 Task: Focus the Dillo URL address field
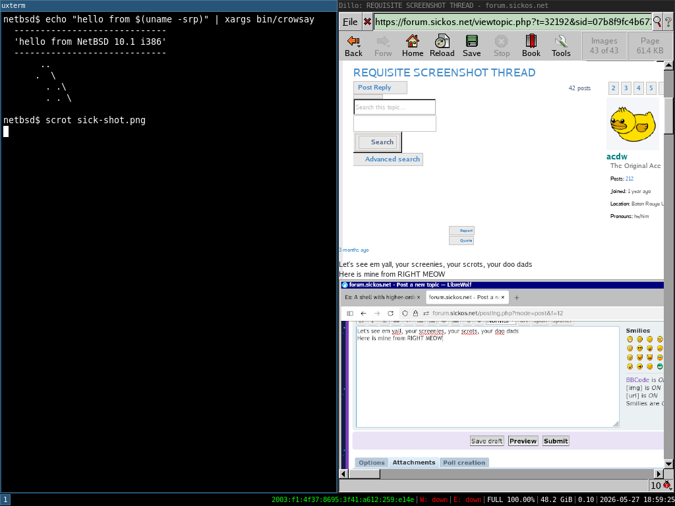[x=512, y=22]
